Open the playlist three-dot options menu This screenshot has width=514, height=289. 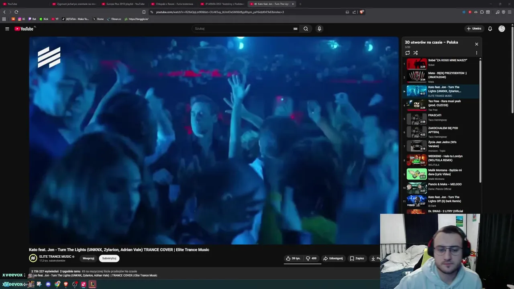(477, 53)
